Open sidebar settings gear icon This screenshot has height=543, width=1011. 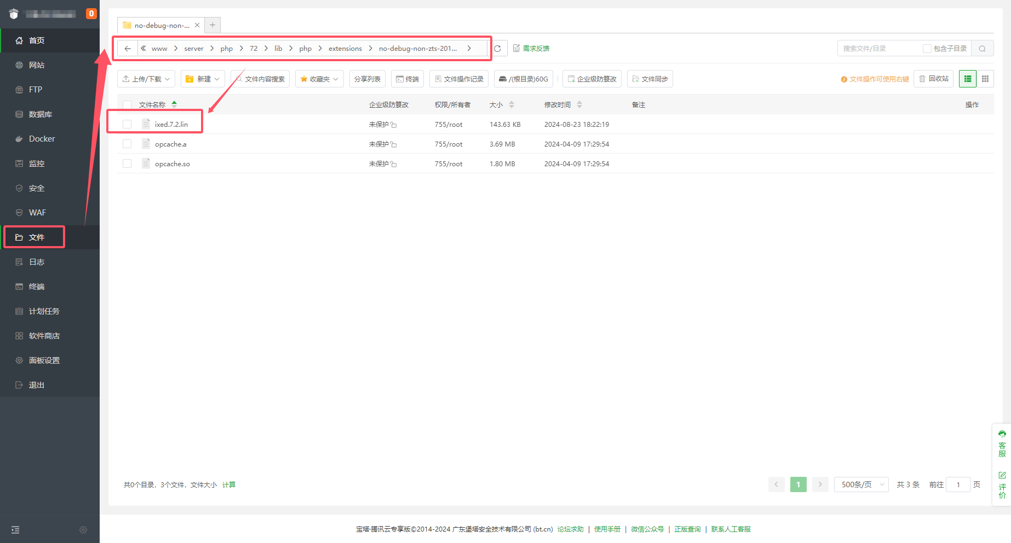pyautogui.click(x=83, y=529)
